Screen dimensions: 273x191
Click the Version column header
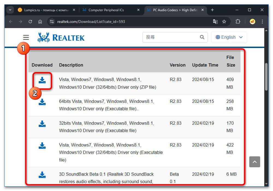[178, 65]
